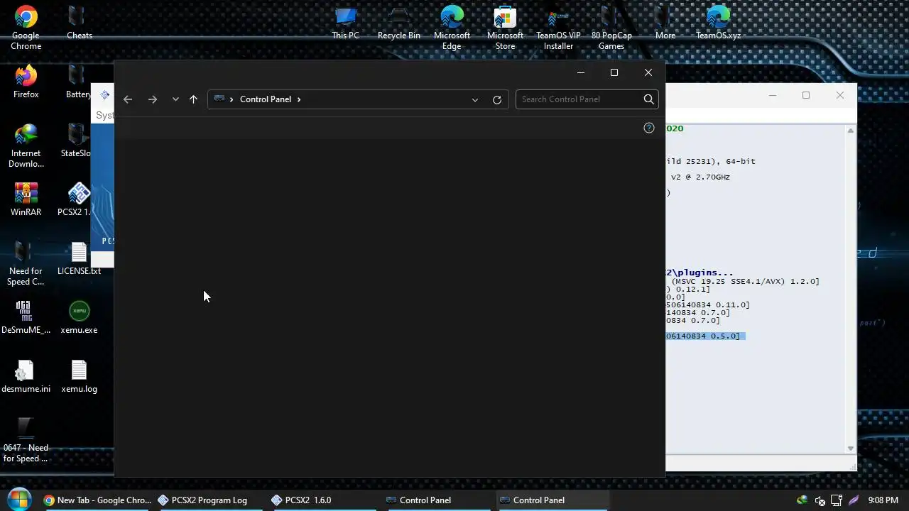Expand the chevron before Control Panel breadcrumb
This screenshot has width=909, height=511.
[x=232, y=99]
